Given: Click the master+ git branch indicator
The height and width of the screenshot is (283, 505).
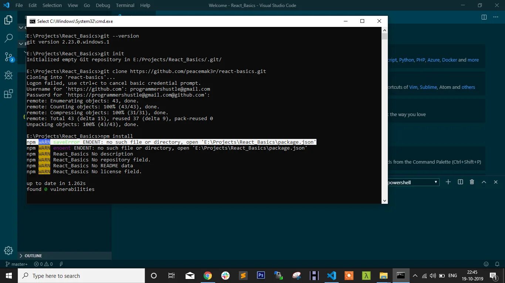Looking at the screenshot, I should click(16, 264).
